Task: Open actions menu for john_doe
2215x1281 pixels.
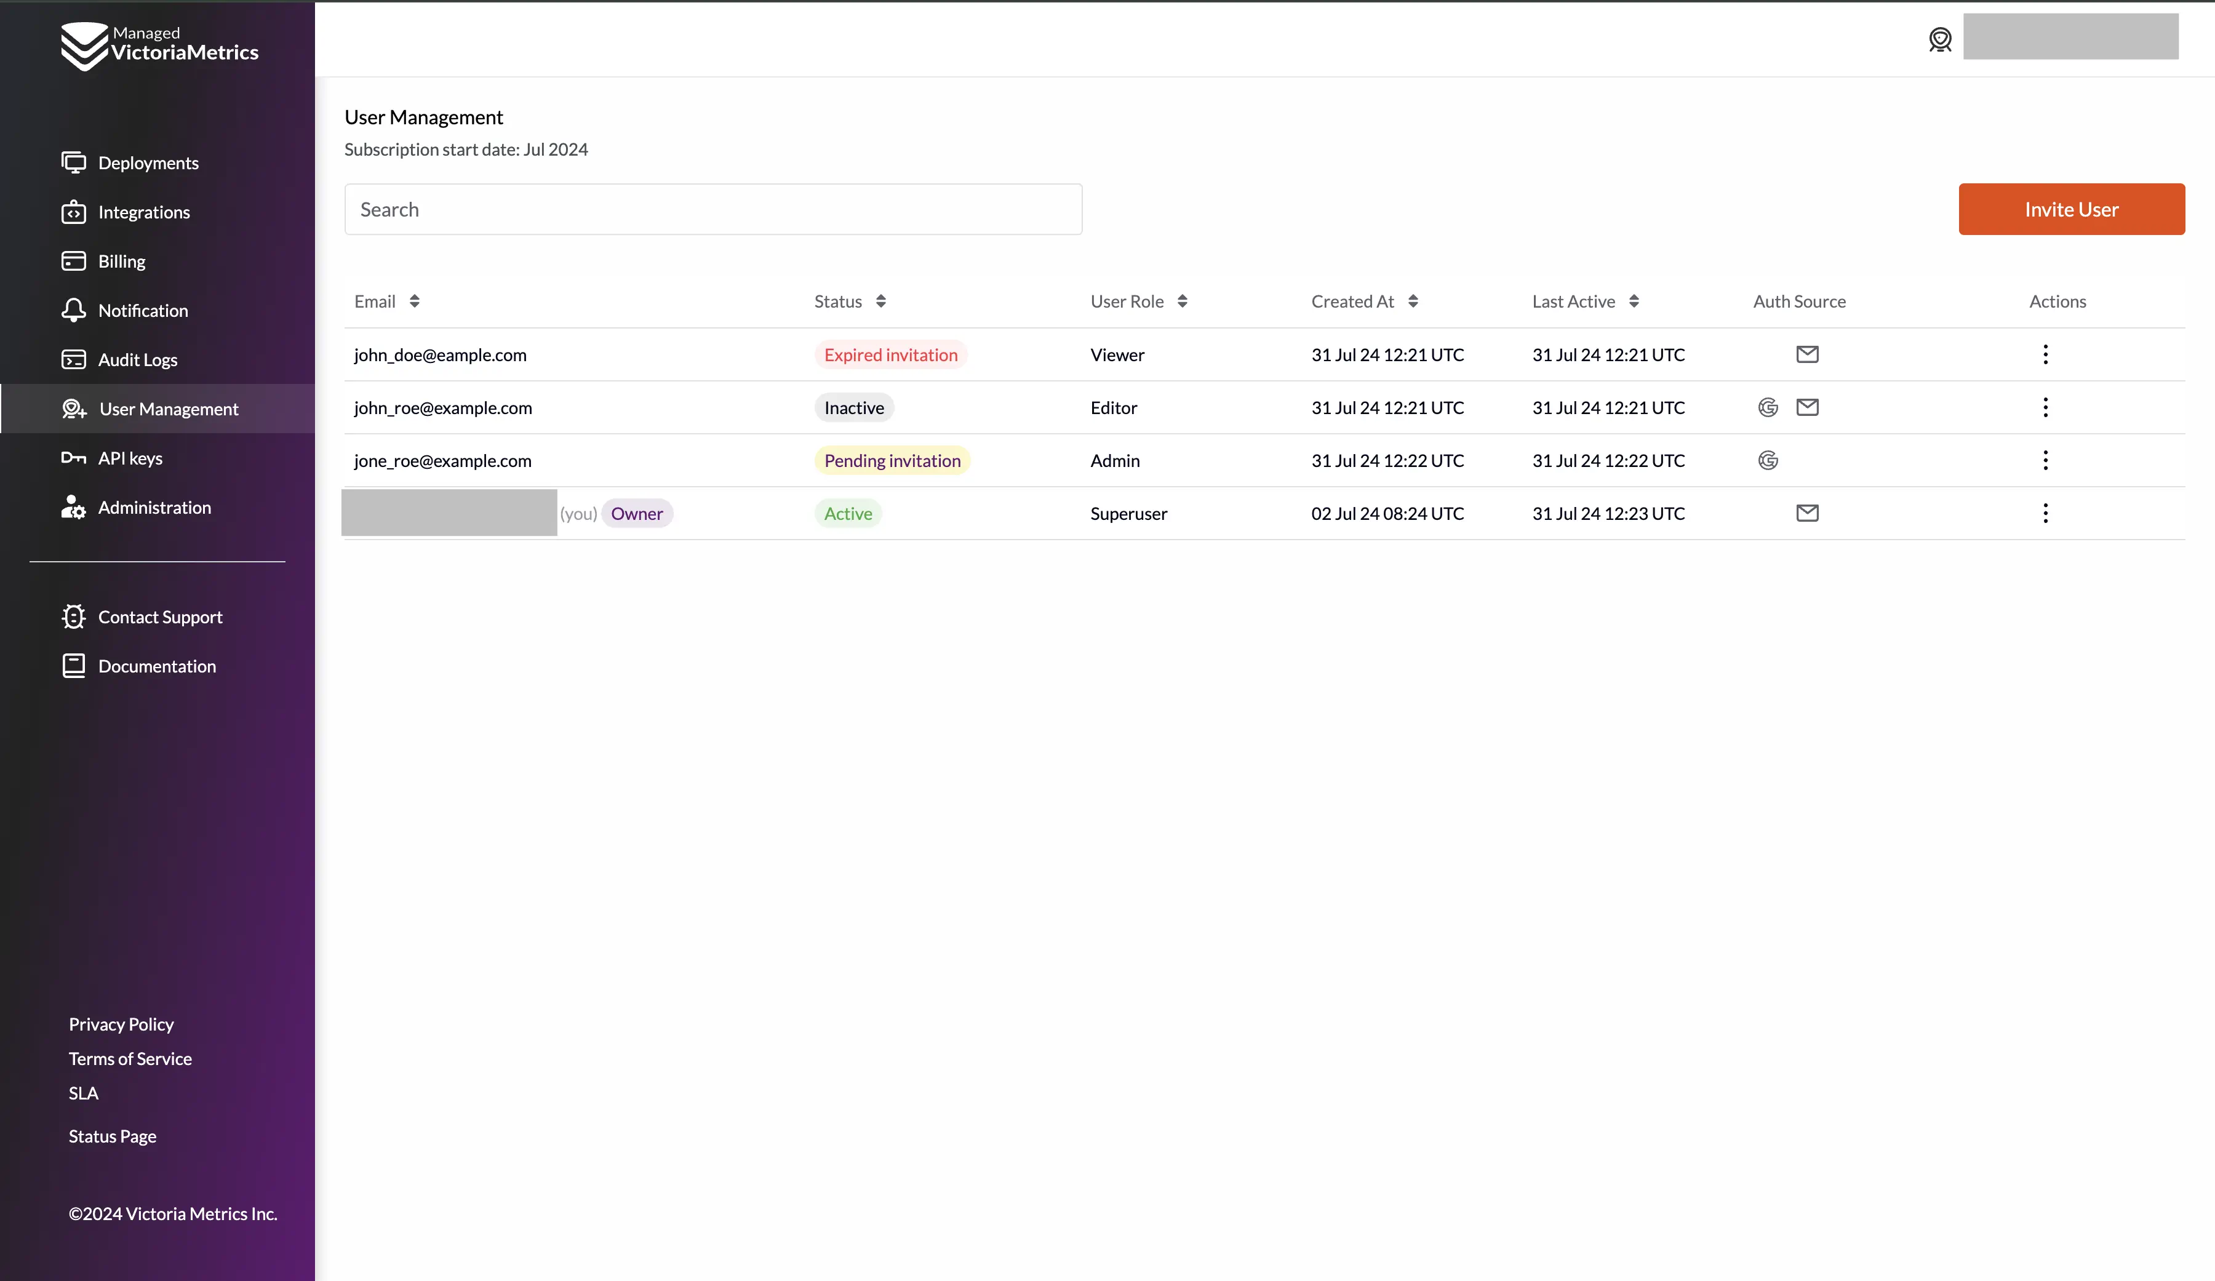Action: tap(2045, 354)
